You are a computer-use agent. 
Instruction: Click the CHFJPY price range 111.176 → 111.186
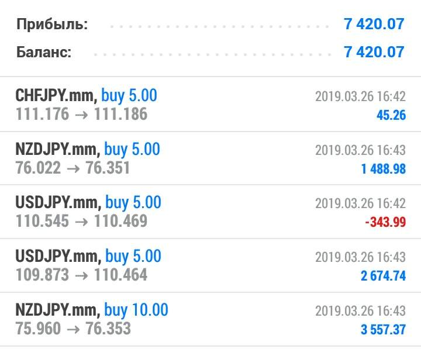point(81,114)
